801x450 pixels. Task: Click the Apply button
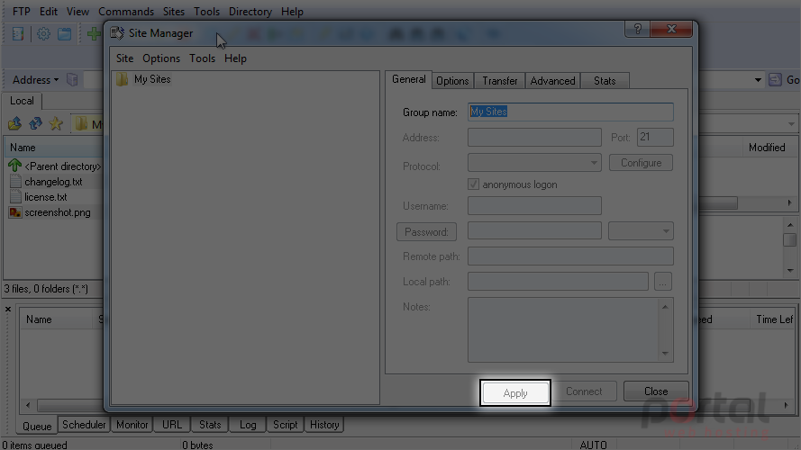515,393
